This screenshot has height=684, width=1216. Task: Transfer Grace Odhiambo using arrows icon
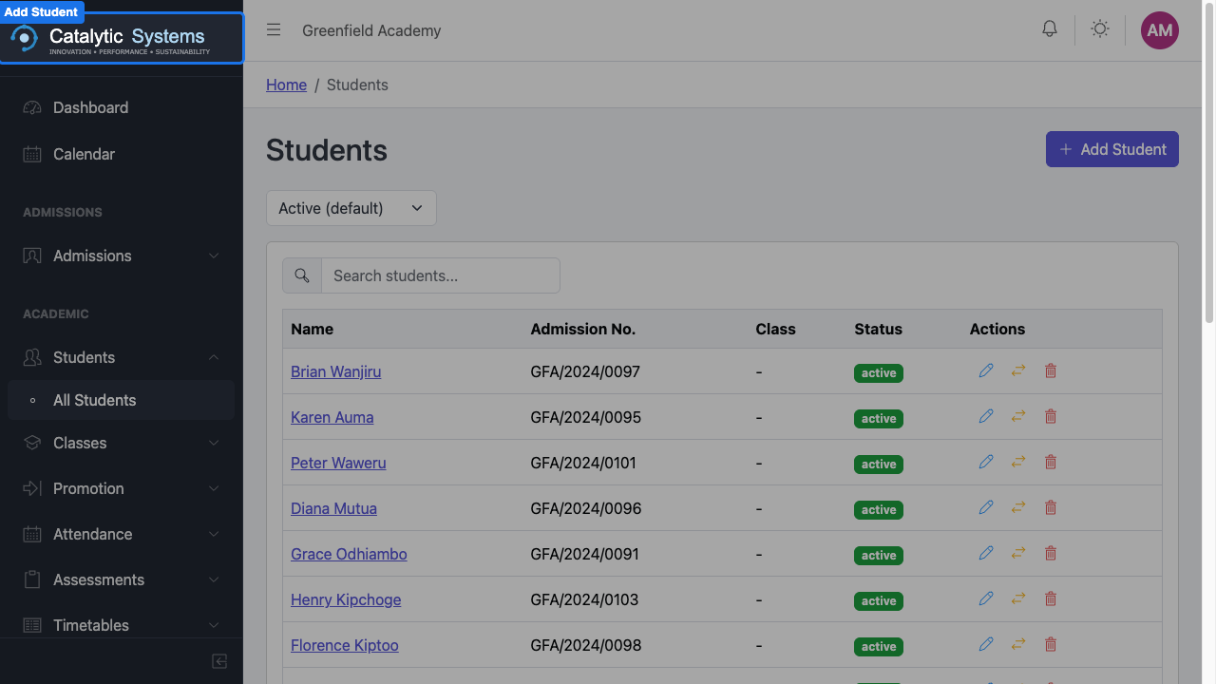1018,553
